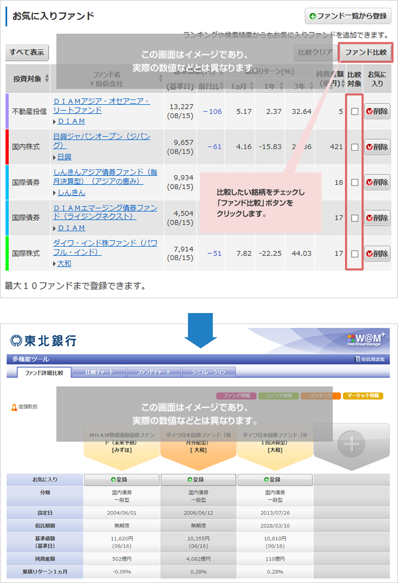Open ファンド検索 menu button

coord(279,396)
